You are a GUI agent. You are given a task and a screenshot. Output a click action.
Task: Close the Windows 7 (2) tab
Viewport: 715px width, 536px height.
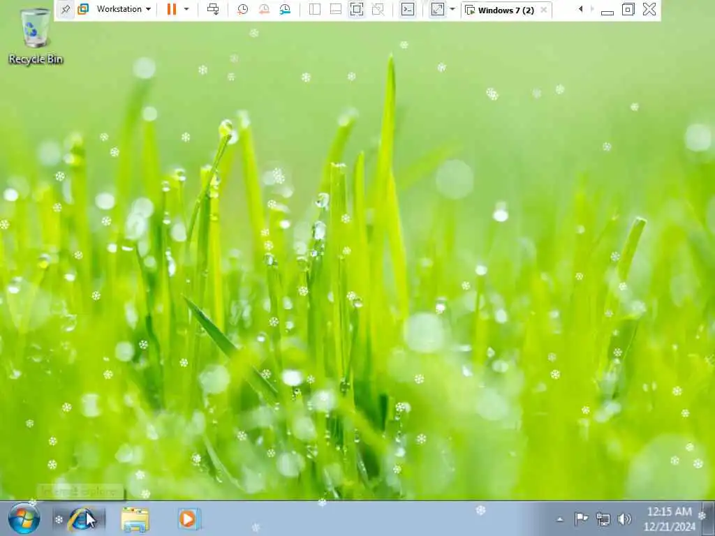point(543,10)
